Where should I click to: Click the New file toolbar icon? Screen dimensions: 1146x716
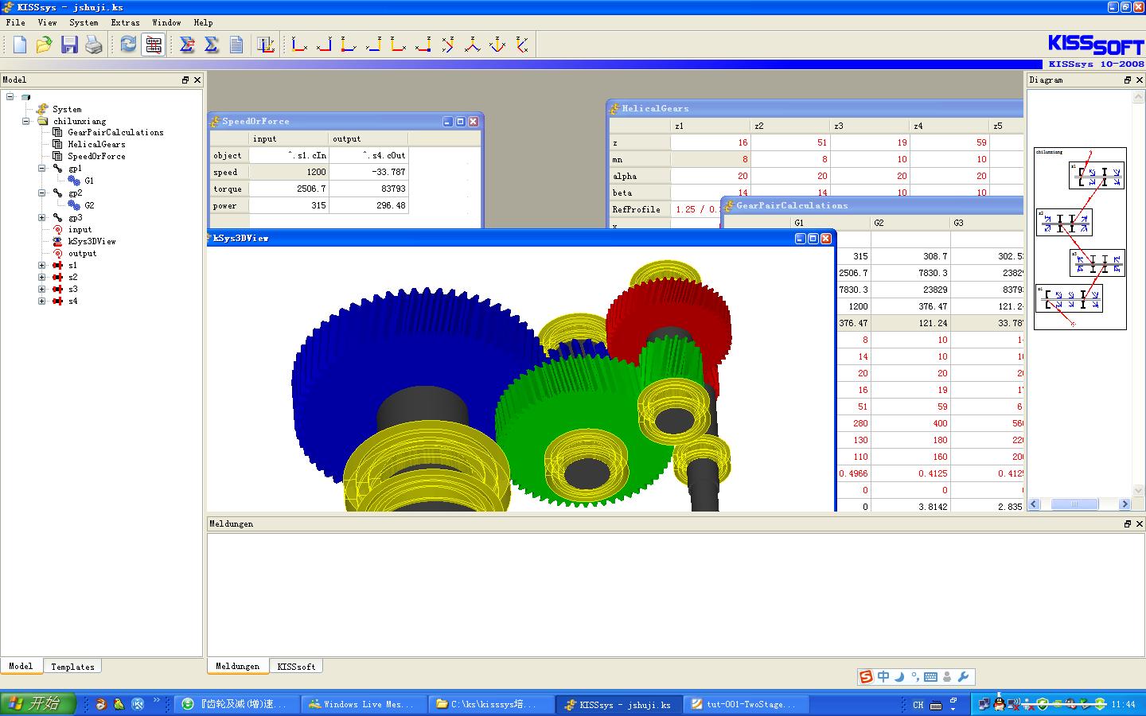(20, 45)
